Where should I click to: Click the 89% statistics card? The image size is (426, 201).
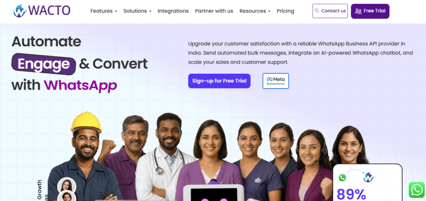click(x=367, y=183)
